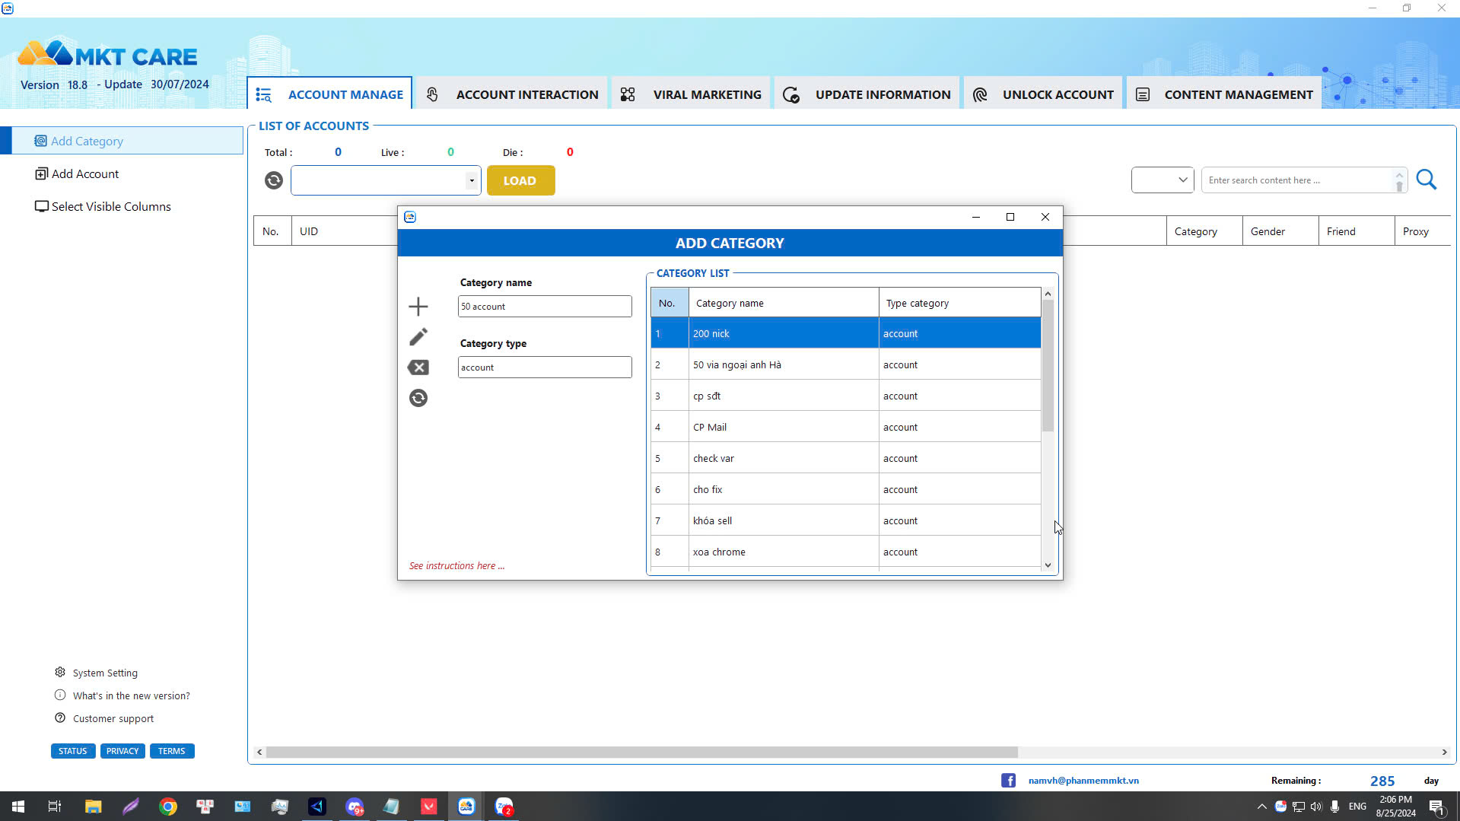Switch to ACCOUNT MANAGE tab

tap(329, 94)
